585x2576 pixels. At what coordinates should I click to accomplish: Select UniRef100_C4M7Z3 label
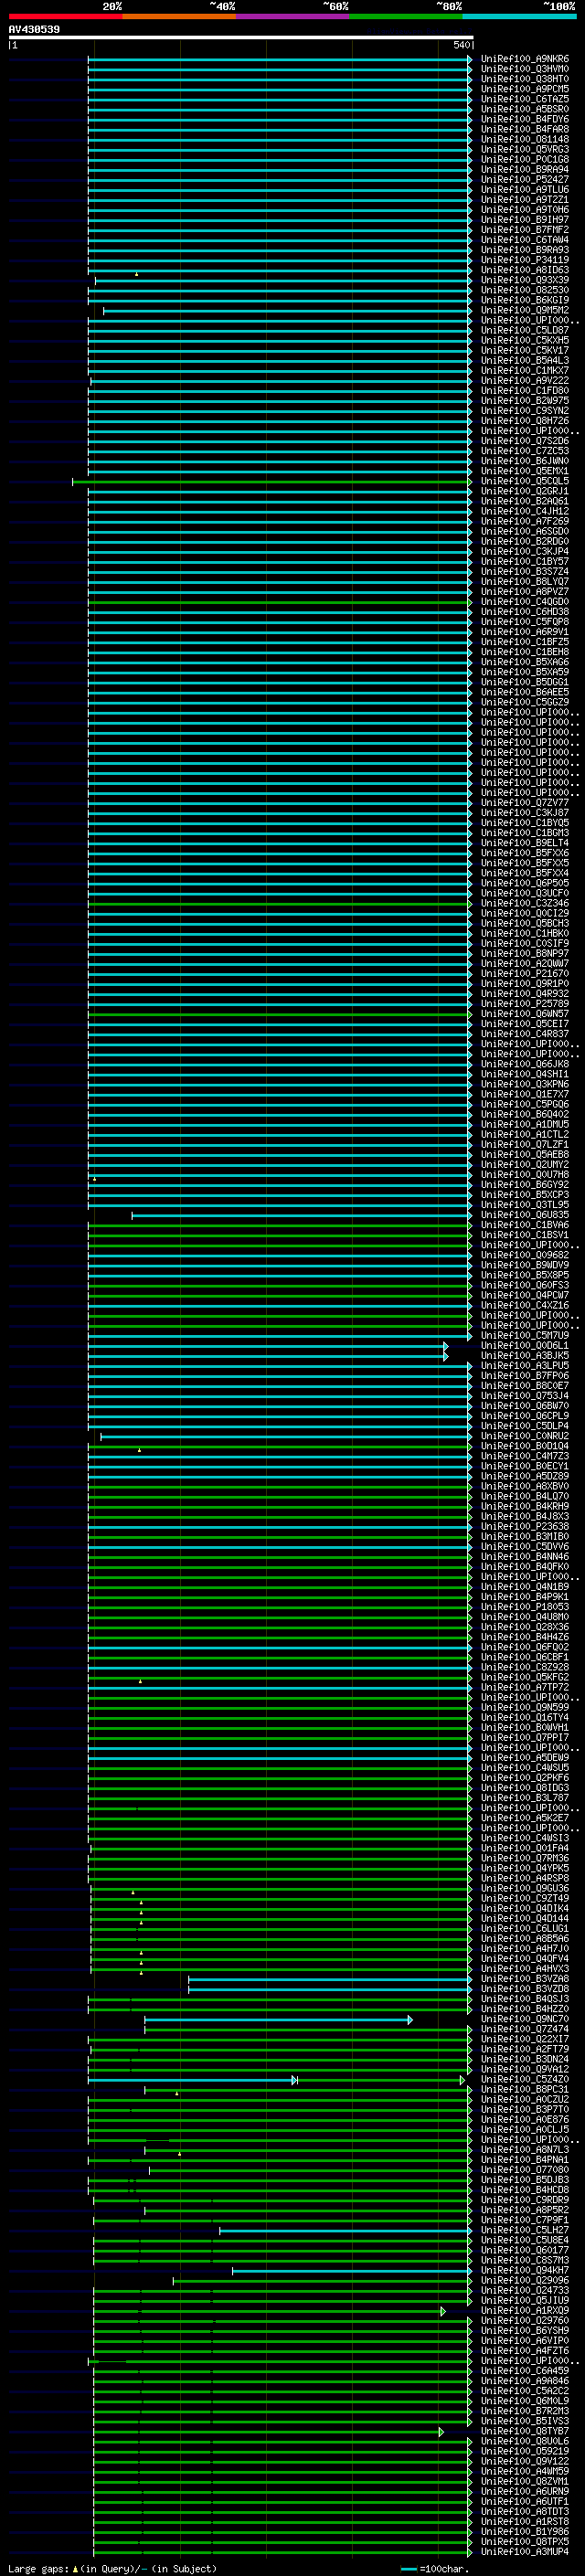pos(525,1456)
